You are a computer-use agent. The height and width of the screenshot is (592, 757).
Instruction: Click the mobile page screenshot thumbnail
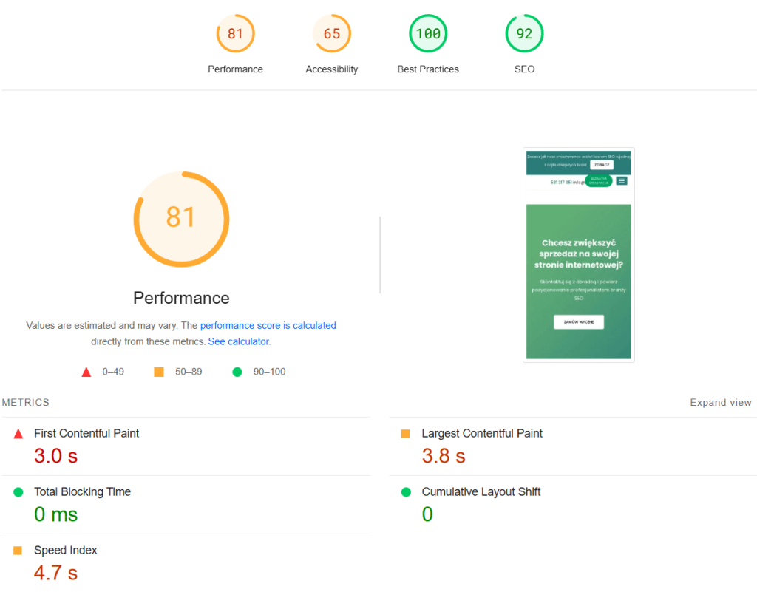click(578, 255)
